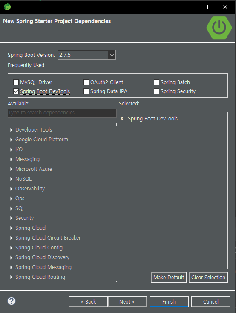Click the help question mark icon
This screenshot has width=236, height=313.
coord(12,301)
